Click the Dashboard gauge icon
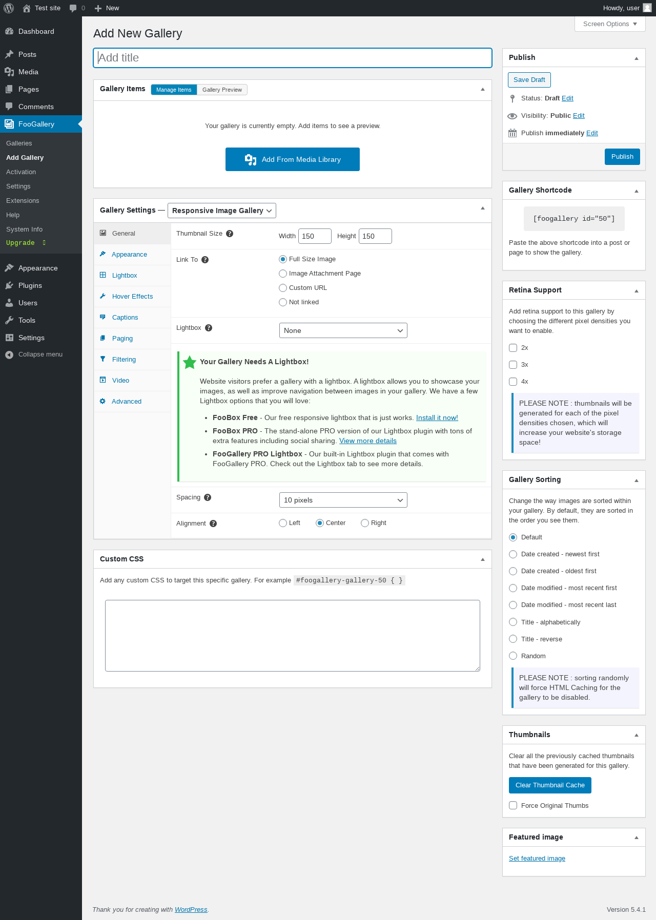Image resolution: width=656 pixels, height=920 pixels. 9,31
